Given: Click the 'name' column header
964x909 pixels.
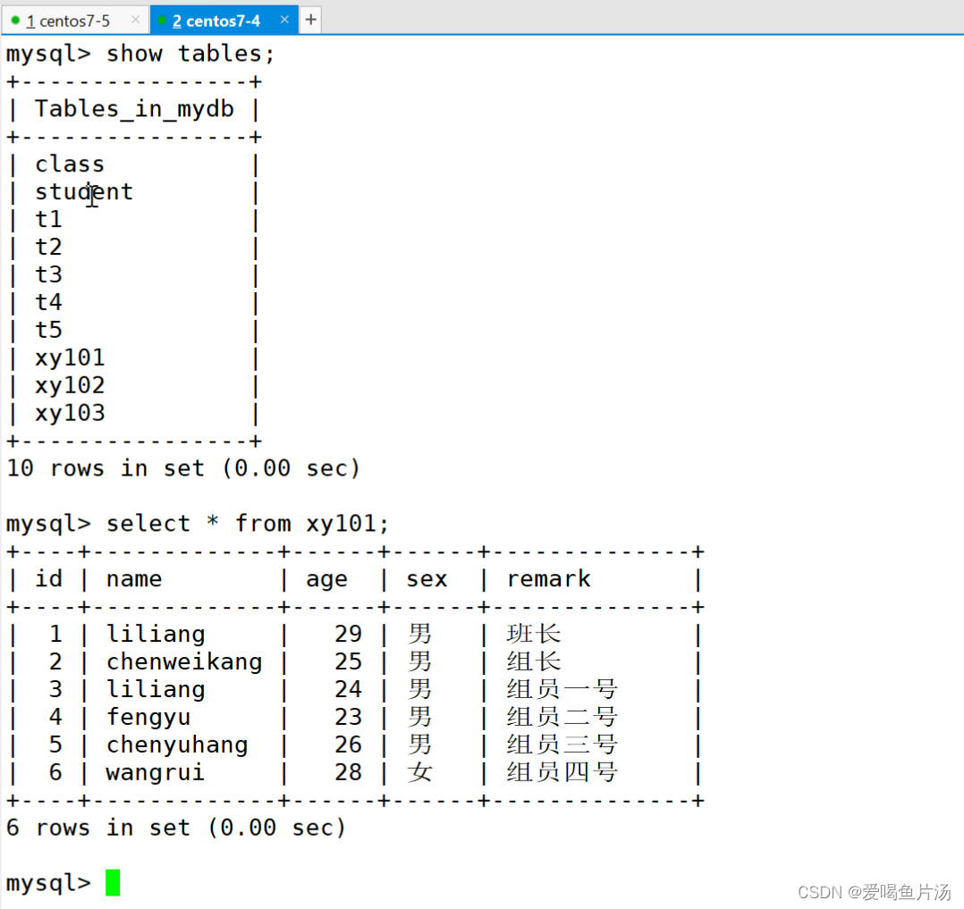Looking at the screenshot, I should click(x=134, y=579).
